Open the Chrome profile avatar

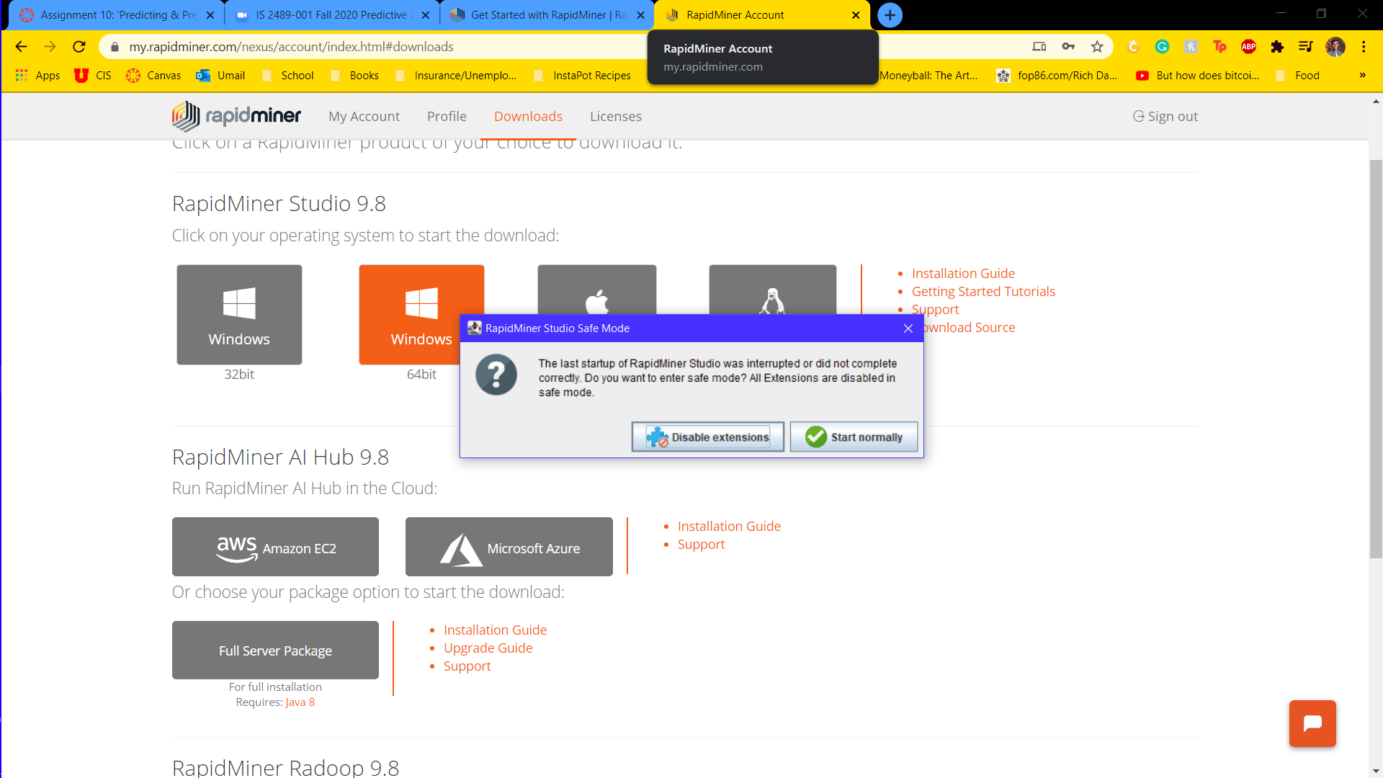1335,47
